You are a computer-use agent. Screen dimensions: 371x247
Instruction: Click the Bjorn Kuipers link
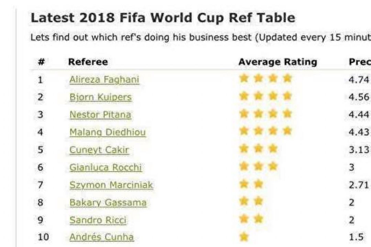[x=100, y=97]
